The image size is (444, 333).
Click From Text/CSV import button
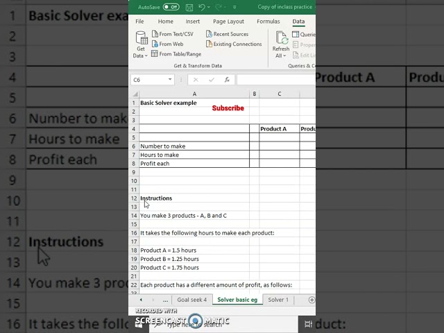click(173, 34)
